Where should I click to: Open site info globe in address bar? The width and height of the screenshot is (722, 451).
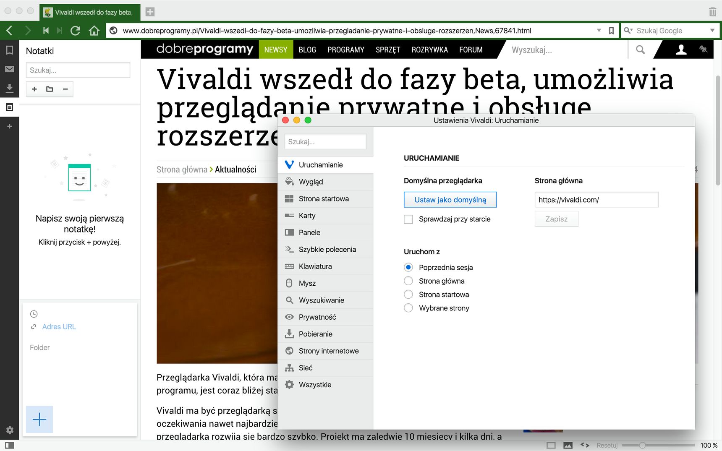(x=113, y=31)
